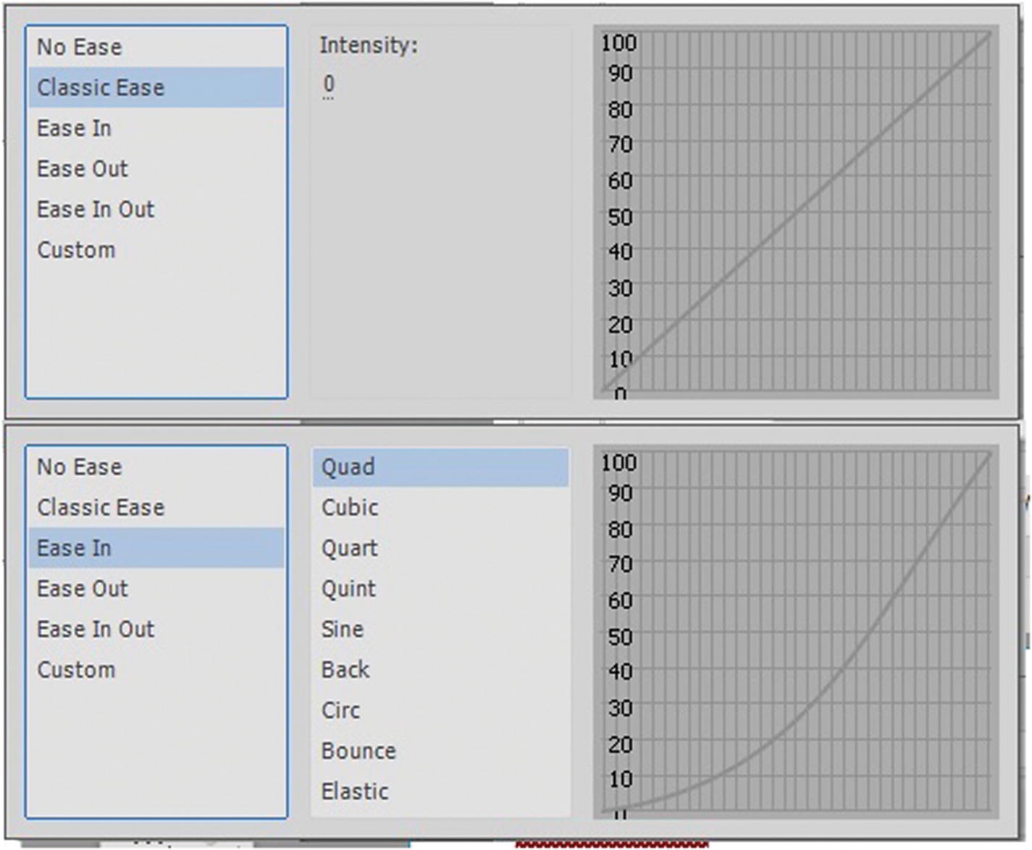The width and height of the screenshot is (1032, 850).
Task: Select the Back ease type
Action: coord(345,670)
